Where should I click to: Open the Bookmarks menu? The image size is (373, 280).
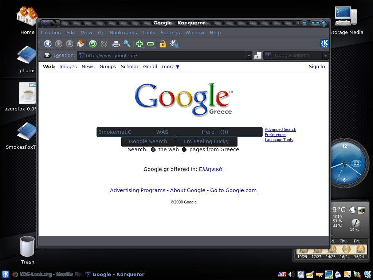point(123,32)
